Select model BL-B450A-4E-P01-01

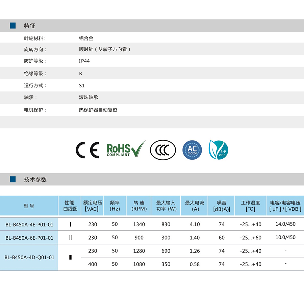pos(29,224)
